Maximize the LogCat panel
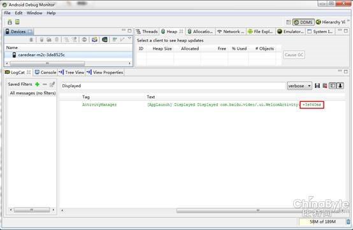Image resolution: width=353 pixels, height=230 pixels. [346, 71]
